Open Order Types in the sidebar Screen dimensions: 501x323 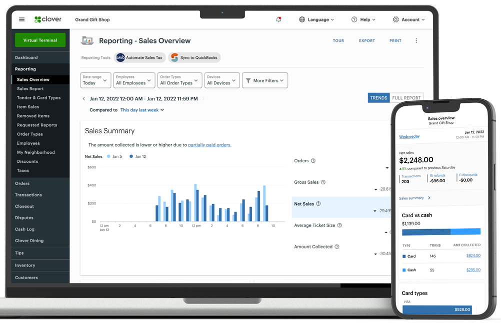(29, 134)
